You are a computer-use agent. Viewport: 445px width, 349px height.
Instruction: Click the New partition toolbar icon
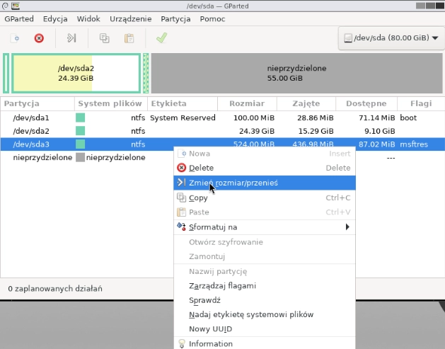pos(16,38)
